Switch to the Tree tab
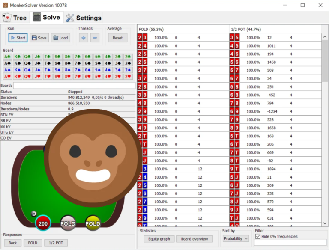This screenshot has height=250, width=329. (x=15, y=18)
